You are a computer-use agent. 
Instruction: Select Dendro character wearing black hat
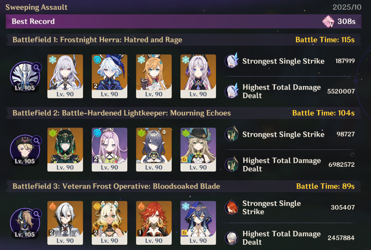click(x=198, y=149)
